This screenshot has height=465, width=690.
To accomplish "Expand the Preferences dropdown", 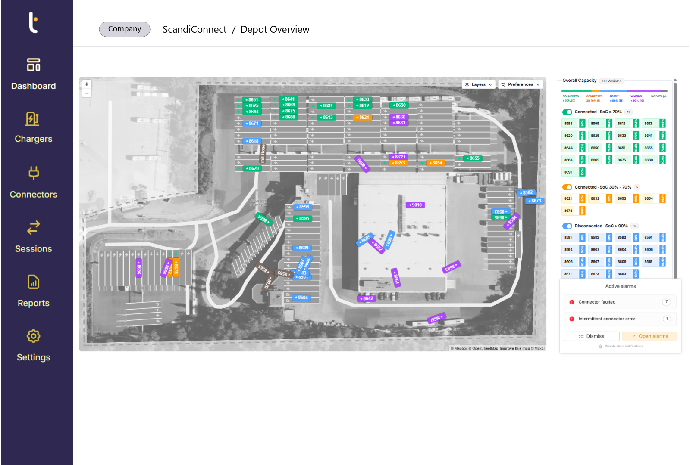I will click(x=520, y=84).
